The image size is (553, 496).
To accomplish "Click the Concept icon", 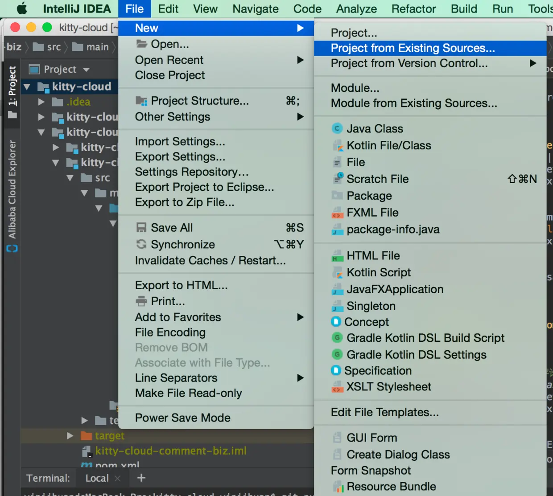I will pyautogui.click(x=336, y=322).
